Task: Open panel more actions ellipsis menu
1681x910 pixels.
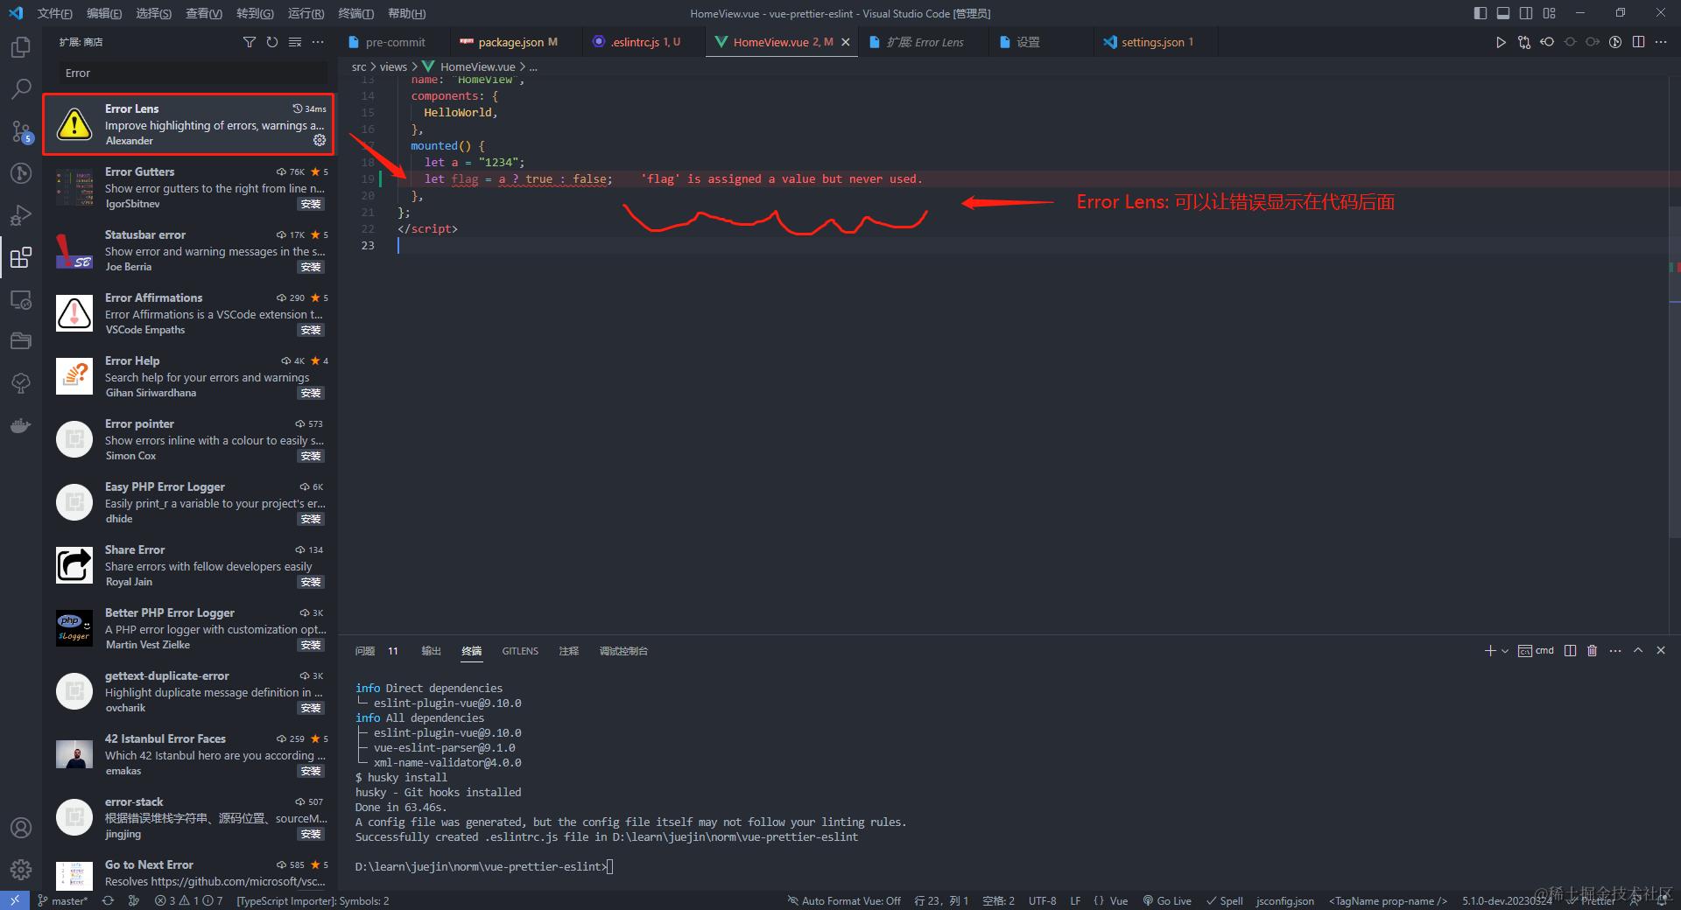Action: click(1615, 650)
